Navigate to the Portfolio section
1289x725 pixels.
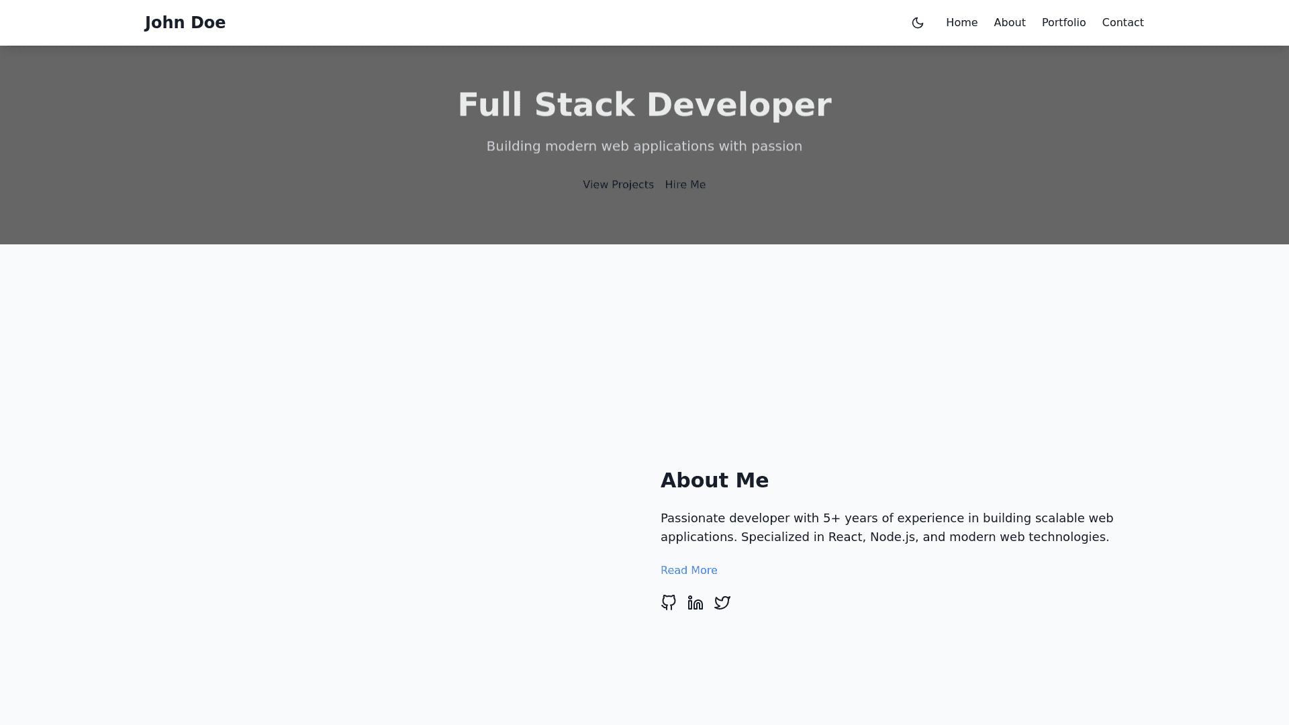(x=1063, y=23)
